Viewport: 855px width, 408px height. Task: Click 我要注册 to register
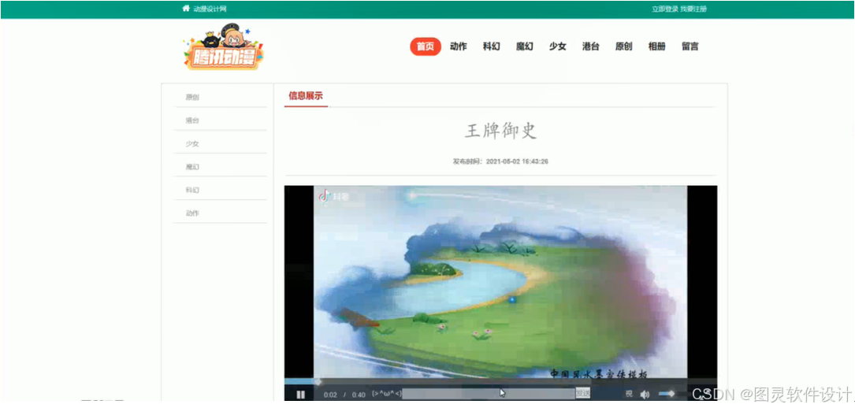coord(693,9)
